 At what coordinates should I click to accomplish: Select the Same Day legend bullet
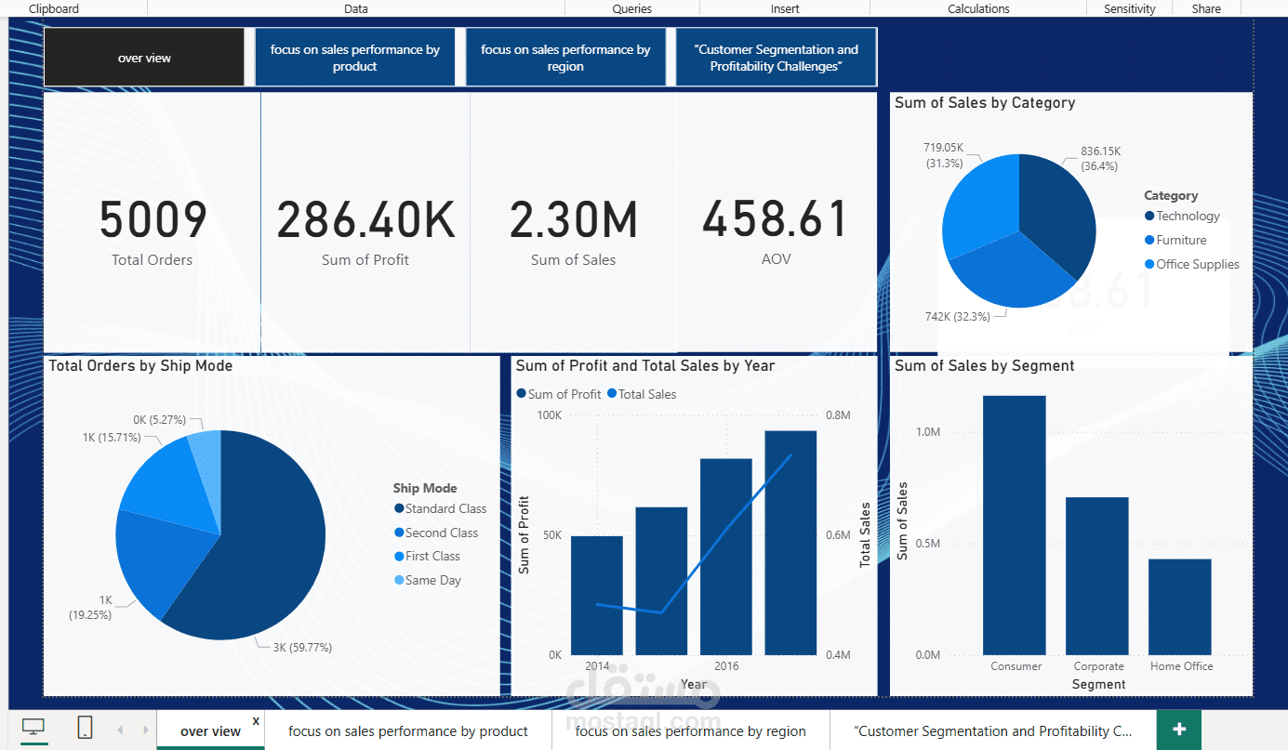point(399,579)
